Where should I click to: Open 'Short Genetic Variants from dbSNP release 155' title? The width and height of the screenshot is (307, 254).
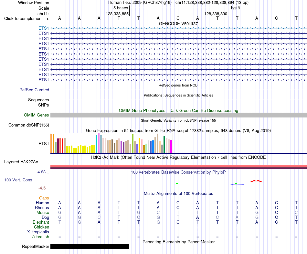click(178, 120)
